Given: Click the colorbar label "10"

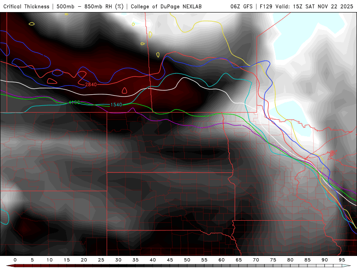Looking at the screenshot, I should (x=50, y=260).
